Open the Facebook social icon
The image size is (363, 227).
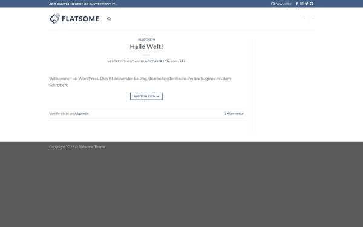[297, 4]
